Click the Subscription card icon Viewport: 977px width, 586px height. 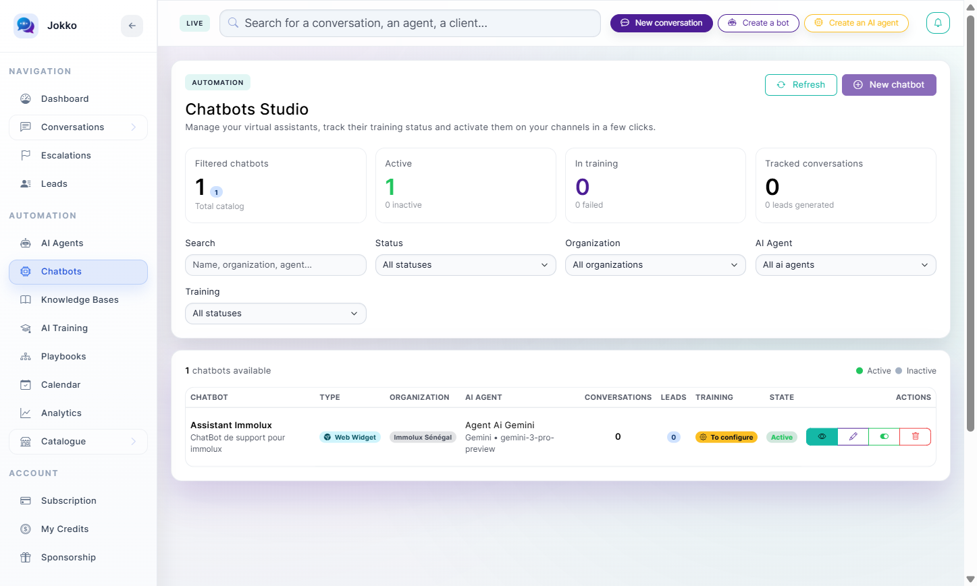pos(26,501)
